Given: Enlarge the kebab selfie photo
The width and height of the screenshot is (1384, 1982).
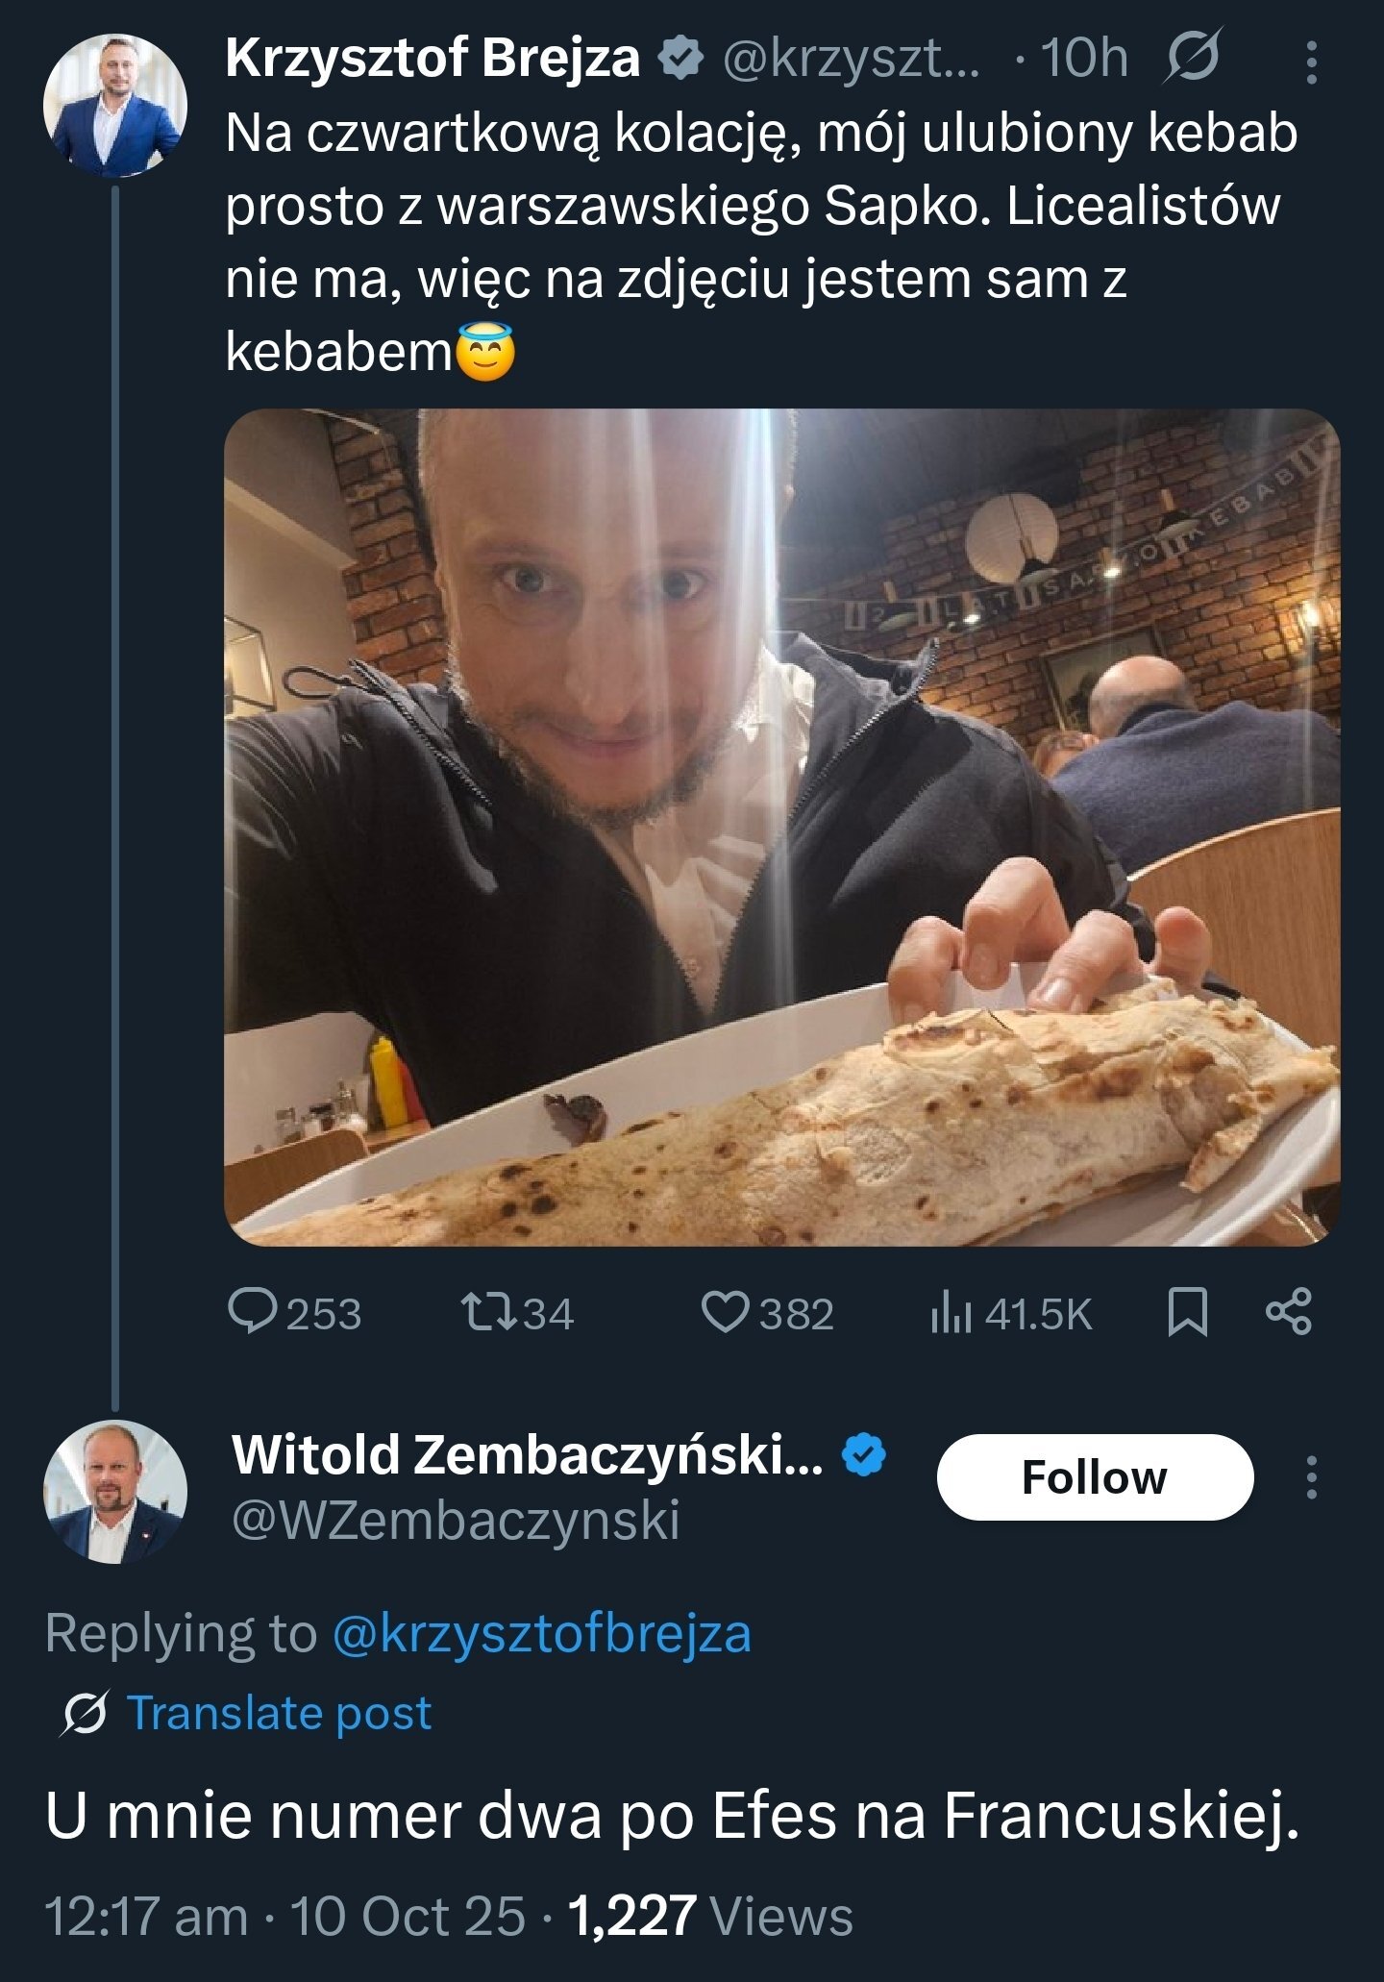Looking at the screenshot, I should pos(781,827).
